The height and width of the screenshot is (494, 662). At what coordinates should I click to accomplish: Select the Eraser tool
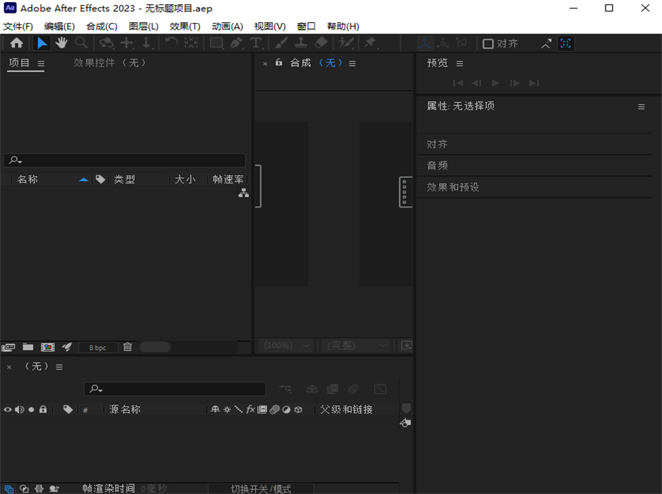point(321,43)
